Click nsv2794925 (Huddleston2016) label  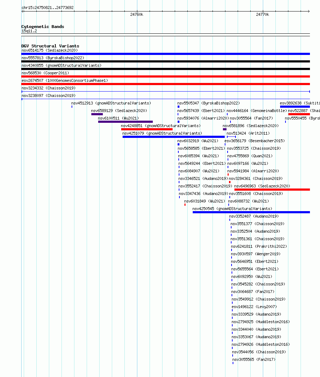[261, 322]
